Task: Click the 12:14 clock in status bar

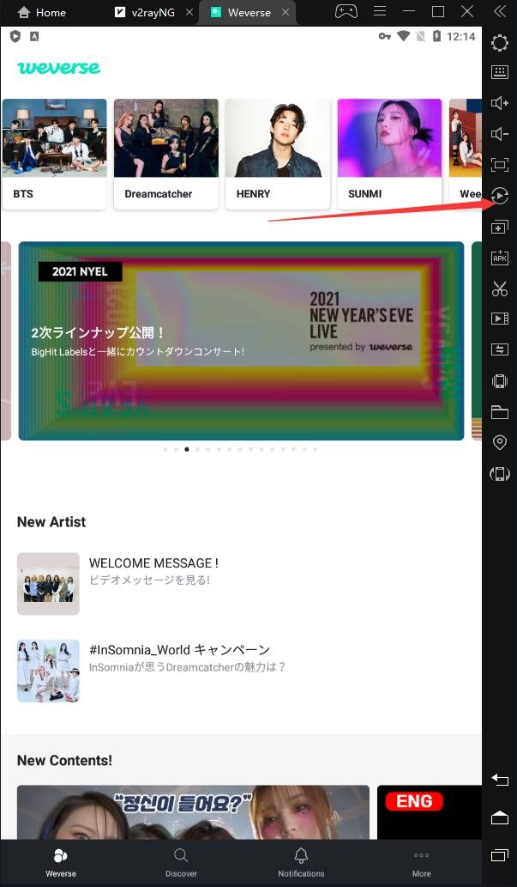Action: coord(461,36)
